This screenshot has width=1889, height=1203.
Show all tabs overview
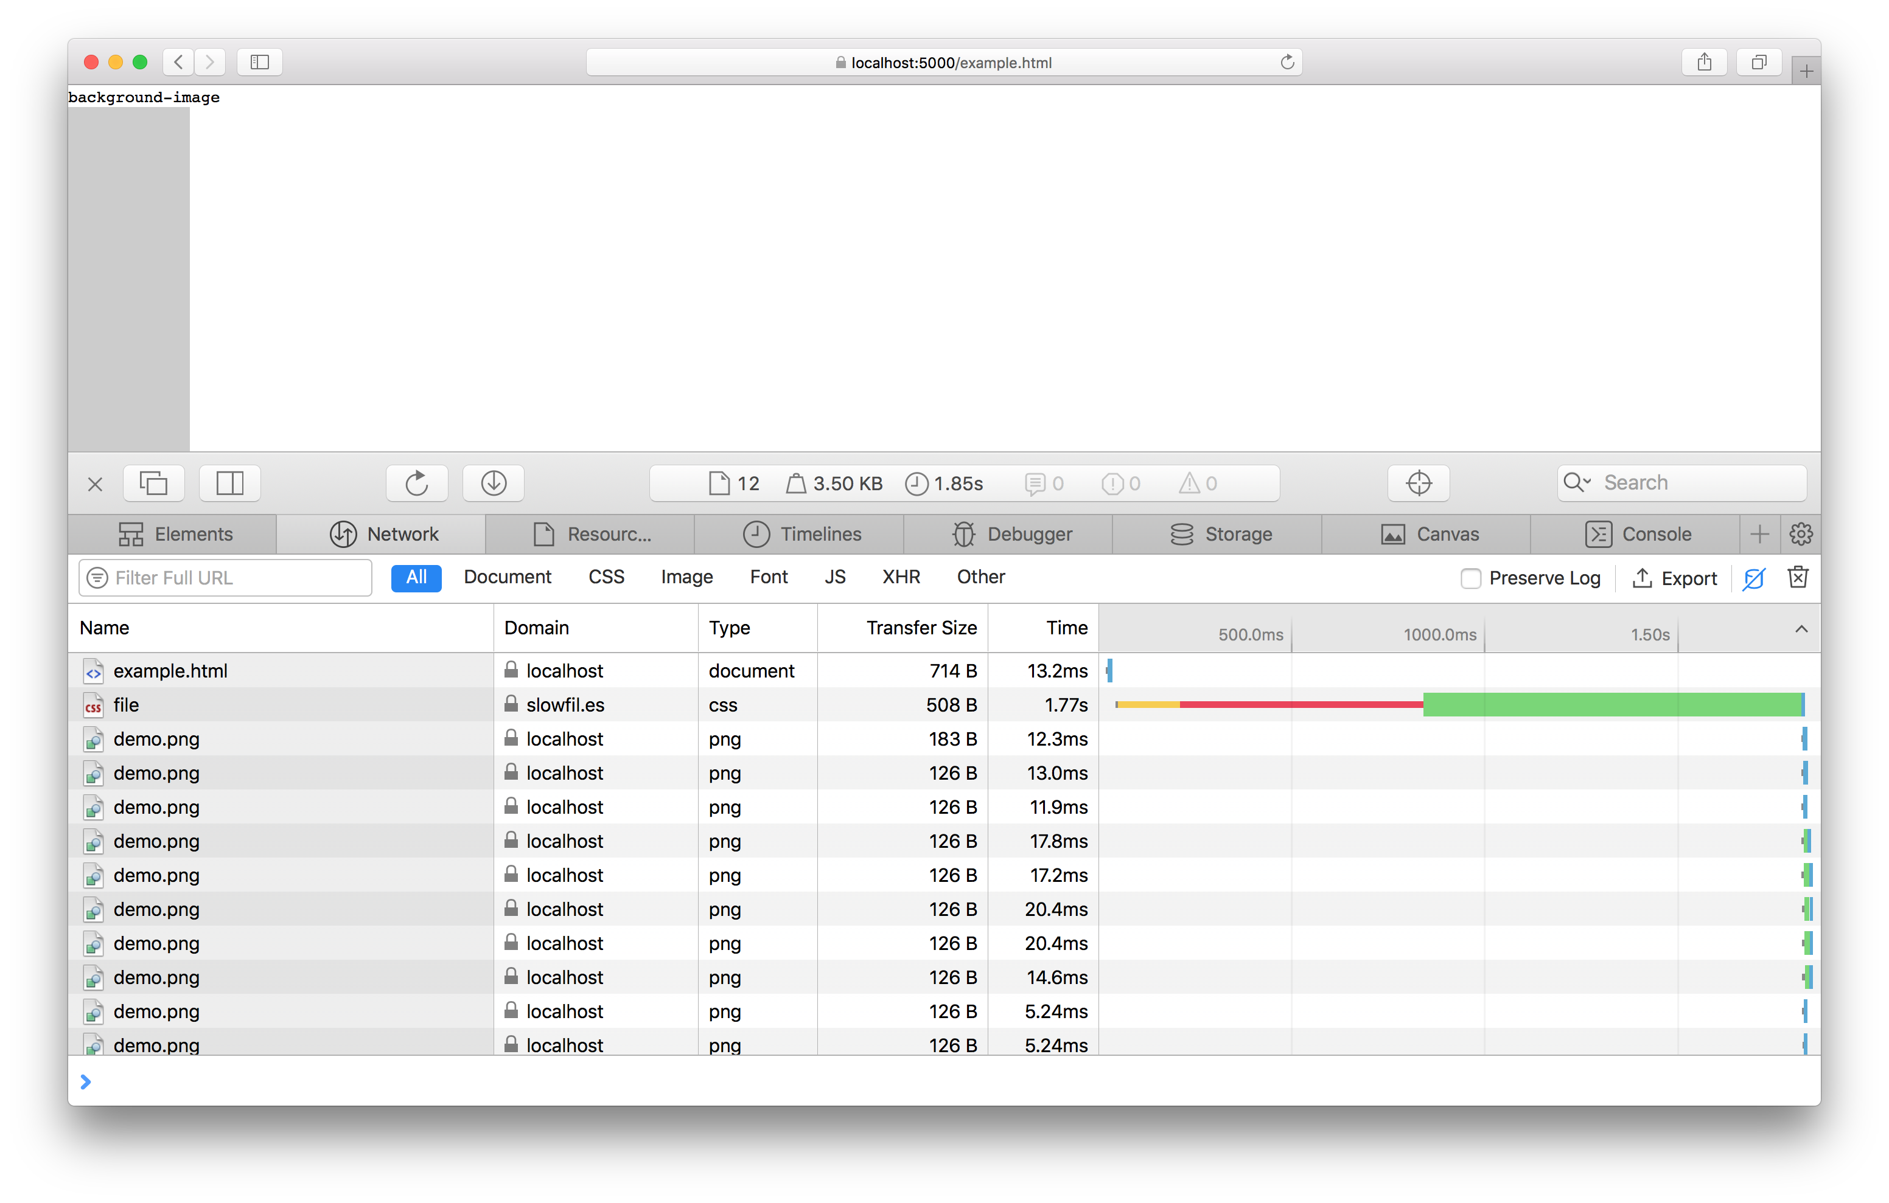click(x=1759, y=62)
